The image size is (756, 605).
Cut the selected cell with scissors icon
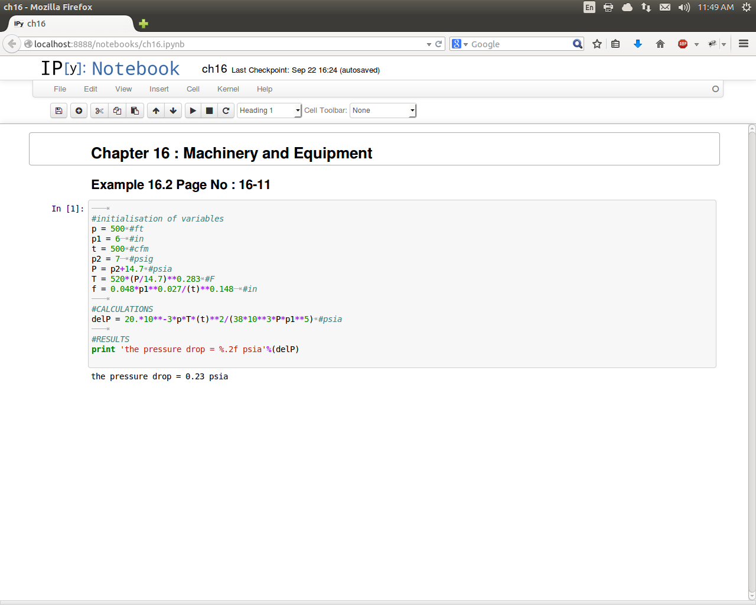point(99,110)
